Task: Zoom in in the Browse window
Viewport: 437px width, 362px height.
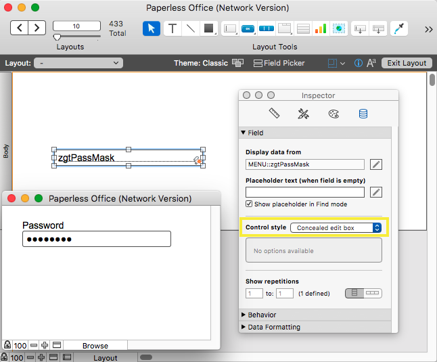Action: [45, 346]
